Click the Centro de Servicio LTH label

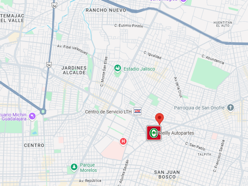[x=108, y=112]
